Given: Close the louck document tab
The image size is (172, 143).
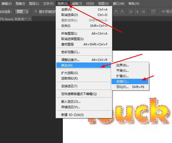Looking at the screenshot, I should click(x=29, y=19).
